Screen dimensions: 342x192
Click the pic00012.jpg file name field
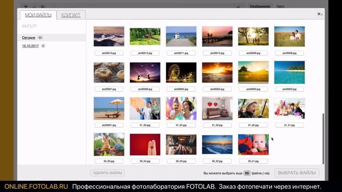[145, 53]
